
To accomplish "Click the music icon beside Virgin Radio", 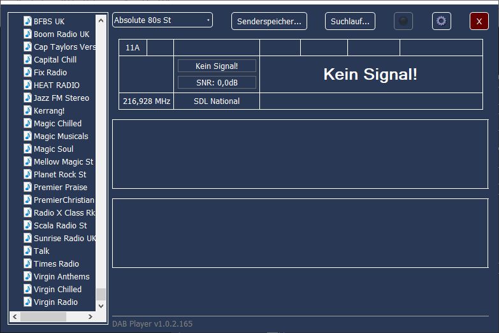I will pyautogui.click(x=27, y=302).
